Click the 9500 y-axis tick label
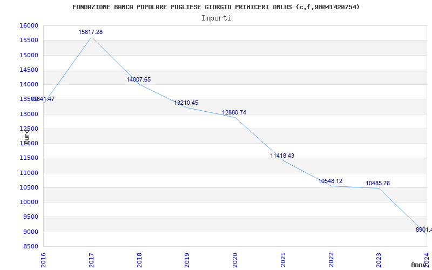Screen dimensions: 432x270 [30, 217]
